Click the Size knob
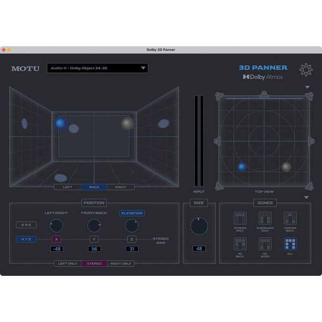The width and height of the screenshot is (322, 322). coord(199,226)
